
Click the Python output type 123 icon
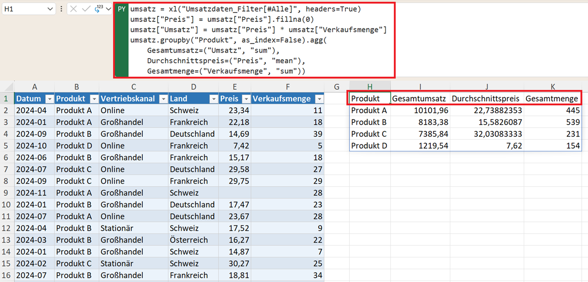point(99,9)
